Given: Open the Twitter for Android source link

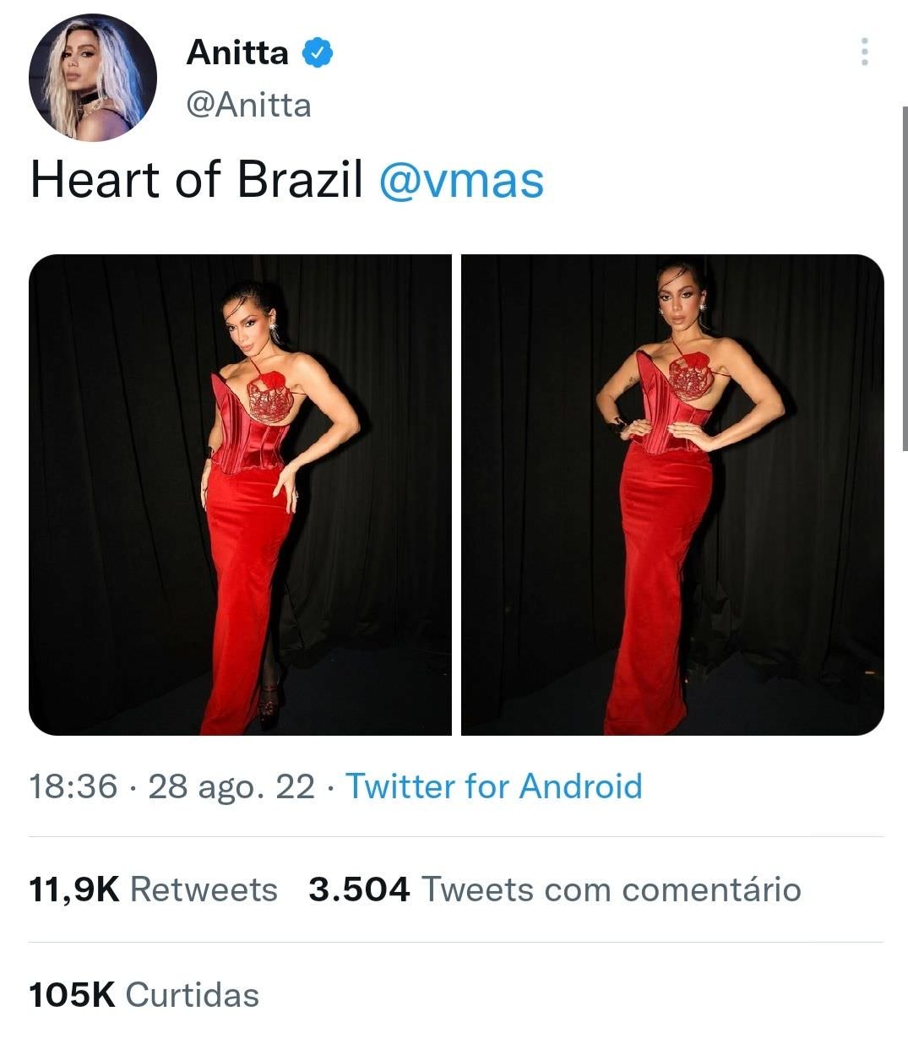Looking at the screenshot, I should (494, 786).
